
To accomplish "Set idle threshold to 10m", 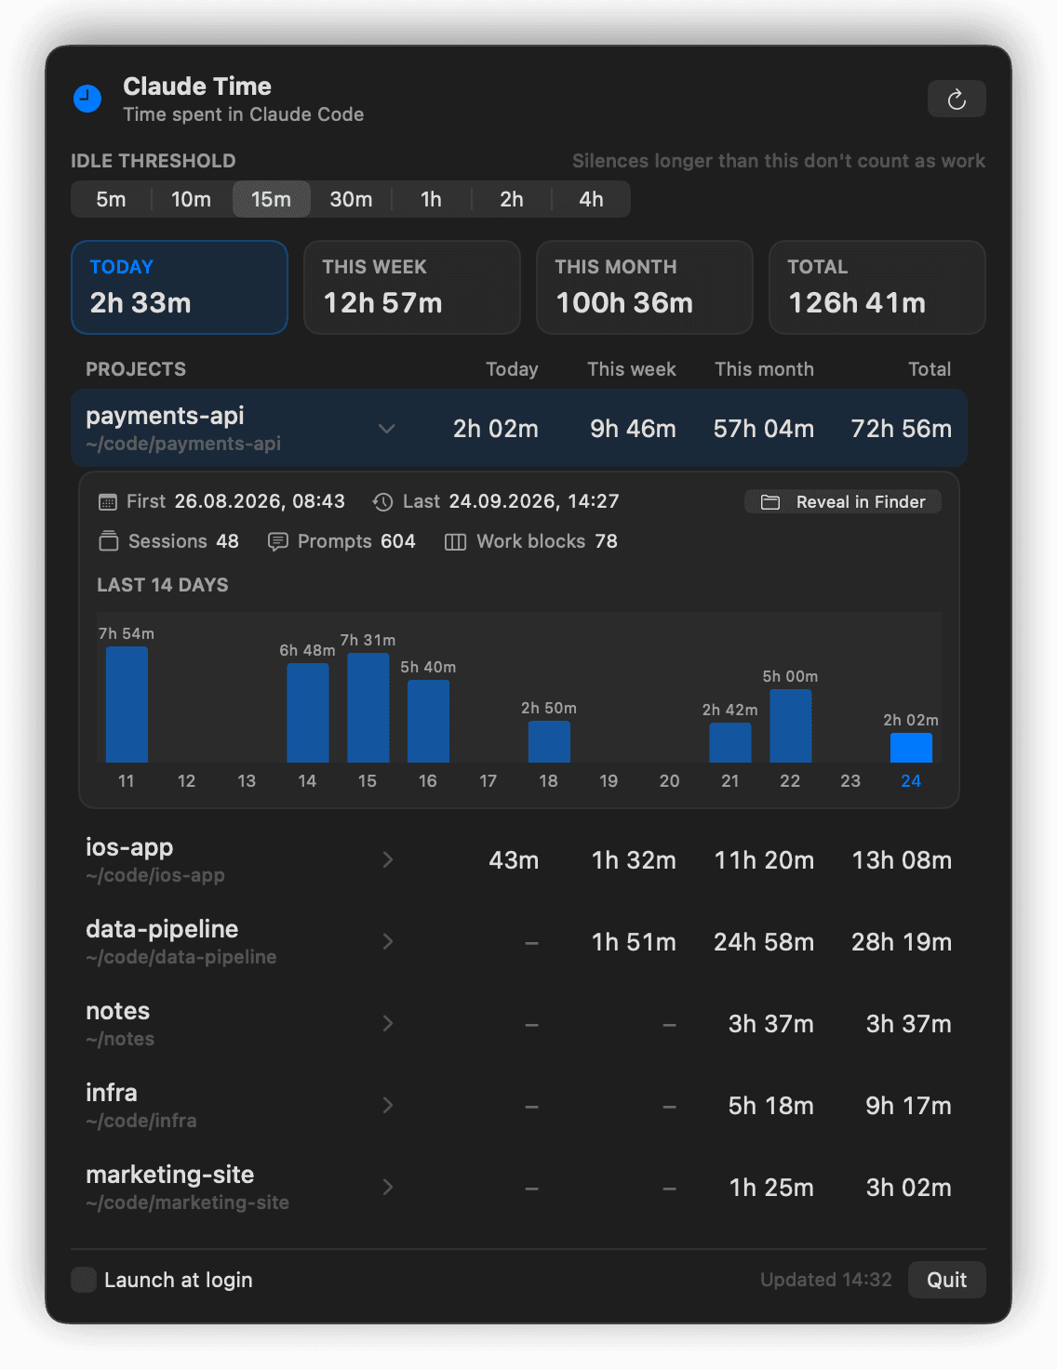I will 191,199.
